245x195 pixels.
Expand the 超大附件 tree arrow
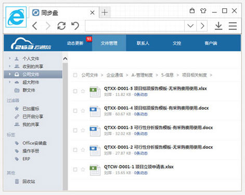tap(10, 82)
